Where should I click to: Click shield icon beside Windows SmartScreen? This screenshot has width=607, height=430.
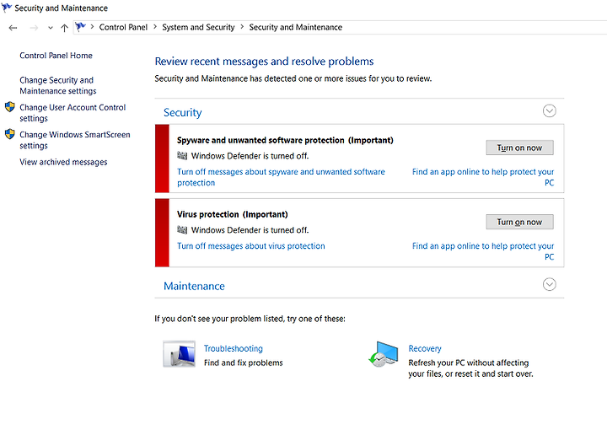coord(10,134)
